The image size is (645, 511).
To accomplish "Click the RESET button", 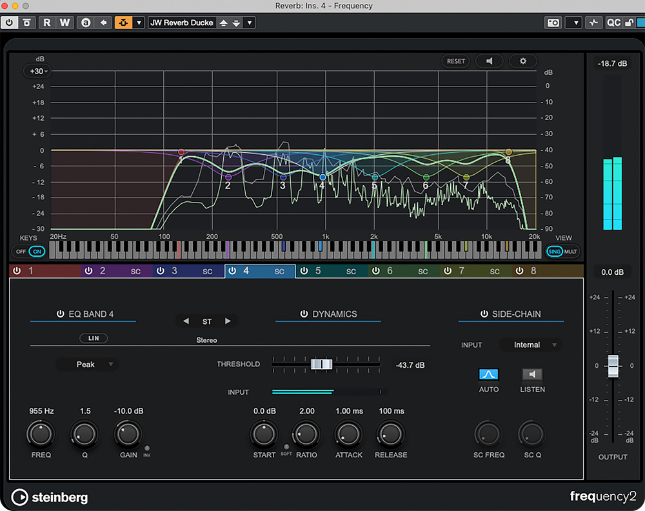I will click(455, 61).
